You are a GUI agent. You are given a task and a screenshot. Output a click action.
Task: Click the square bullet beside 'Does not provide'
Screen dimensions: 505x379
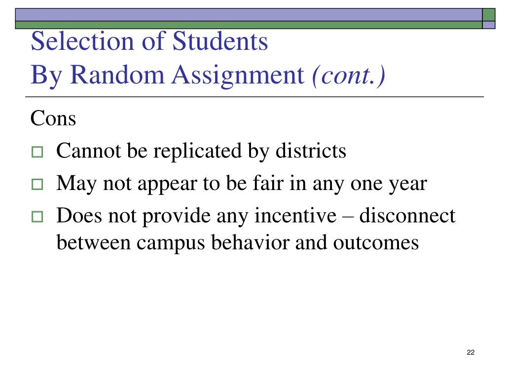click(37, 217)
